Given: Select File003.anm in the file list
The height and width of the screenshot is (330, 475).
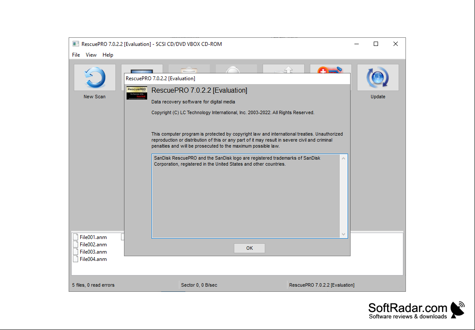Looking at the screenshot, I should coord(90,252).
